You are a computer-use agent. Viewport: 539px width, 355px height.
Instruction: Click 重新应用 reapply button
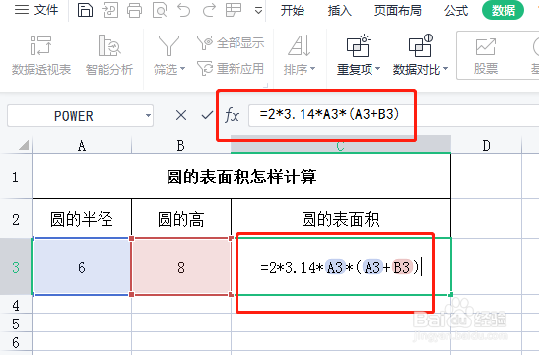click(x=231, y=68)
